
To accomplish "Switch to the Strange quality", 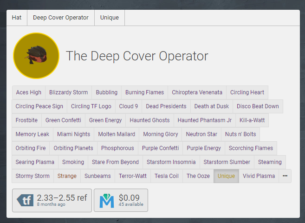I will pos(67,176).
